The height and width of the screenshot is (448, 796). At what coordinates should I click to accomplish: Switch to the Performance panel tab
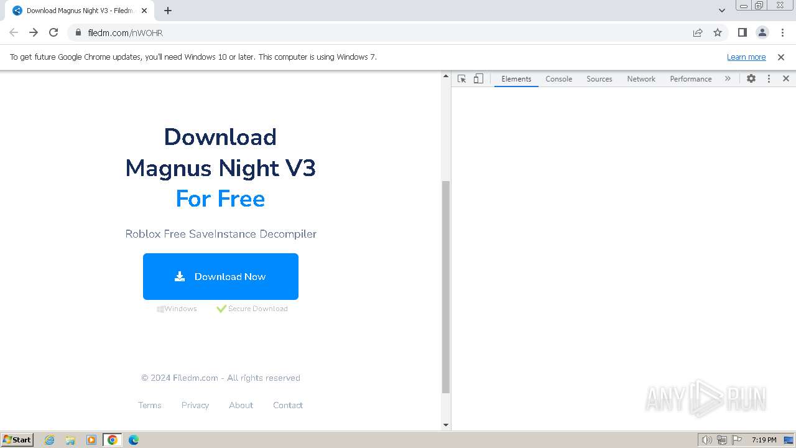(x=691, y=79)
